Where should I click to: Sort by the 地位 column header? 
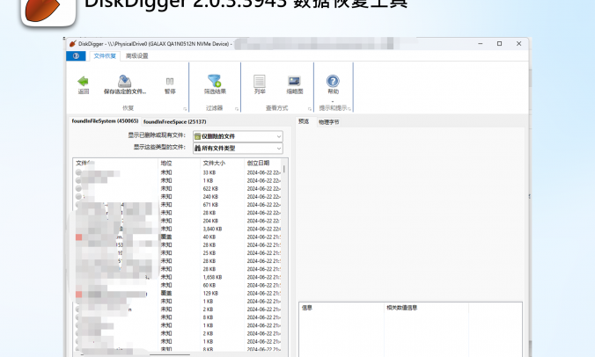click(x=179, y=163)
